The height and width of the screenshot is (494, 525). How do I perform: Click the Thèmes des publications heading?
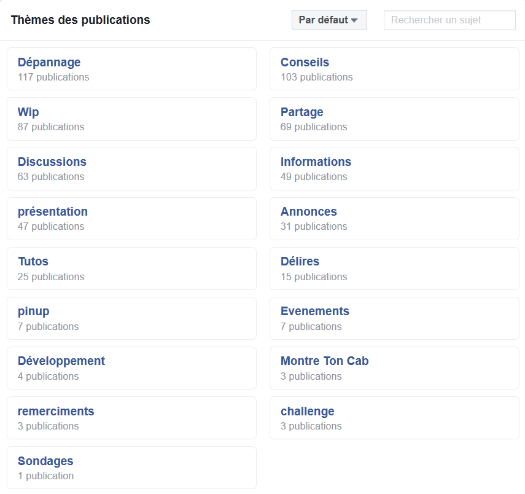[80, 20]
